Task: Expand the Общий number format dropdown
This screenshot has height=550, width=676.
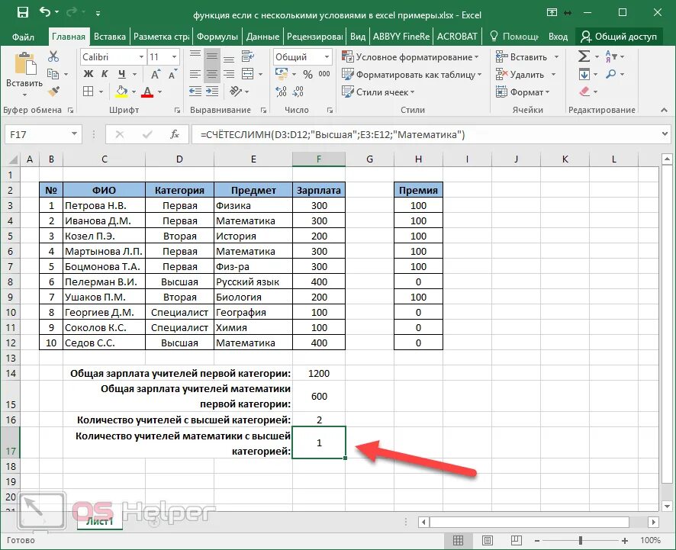Action: [x=327, y=57]
